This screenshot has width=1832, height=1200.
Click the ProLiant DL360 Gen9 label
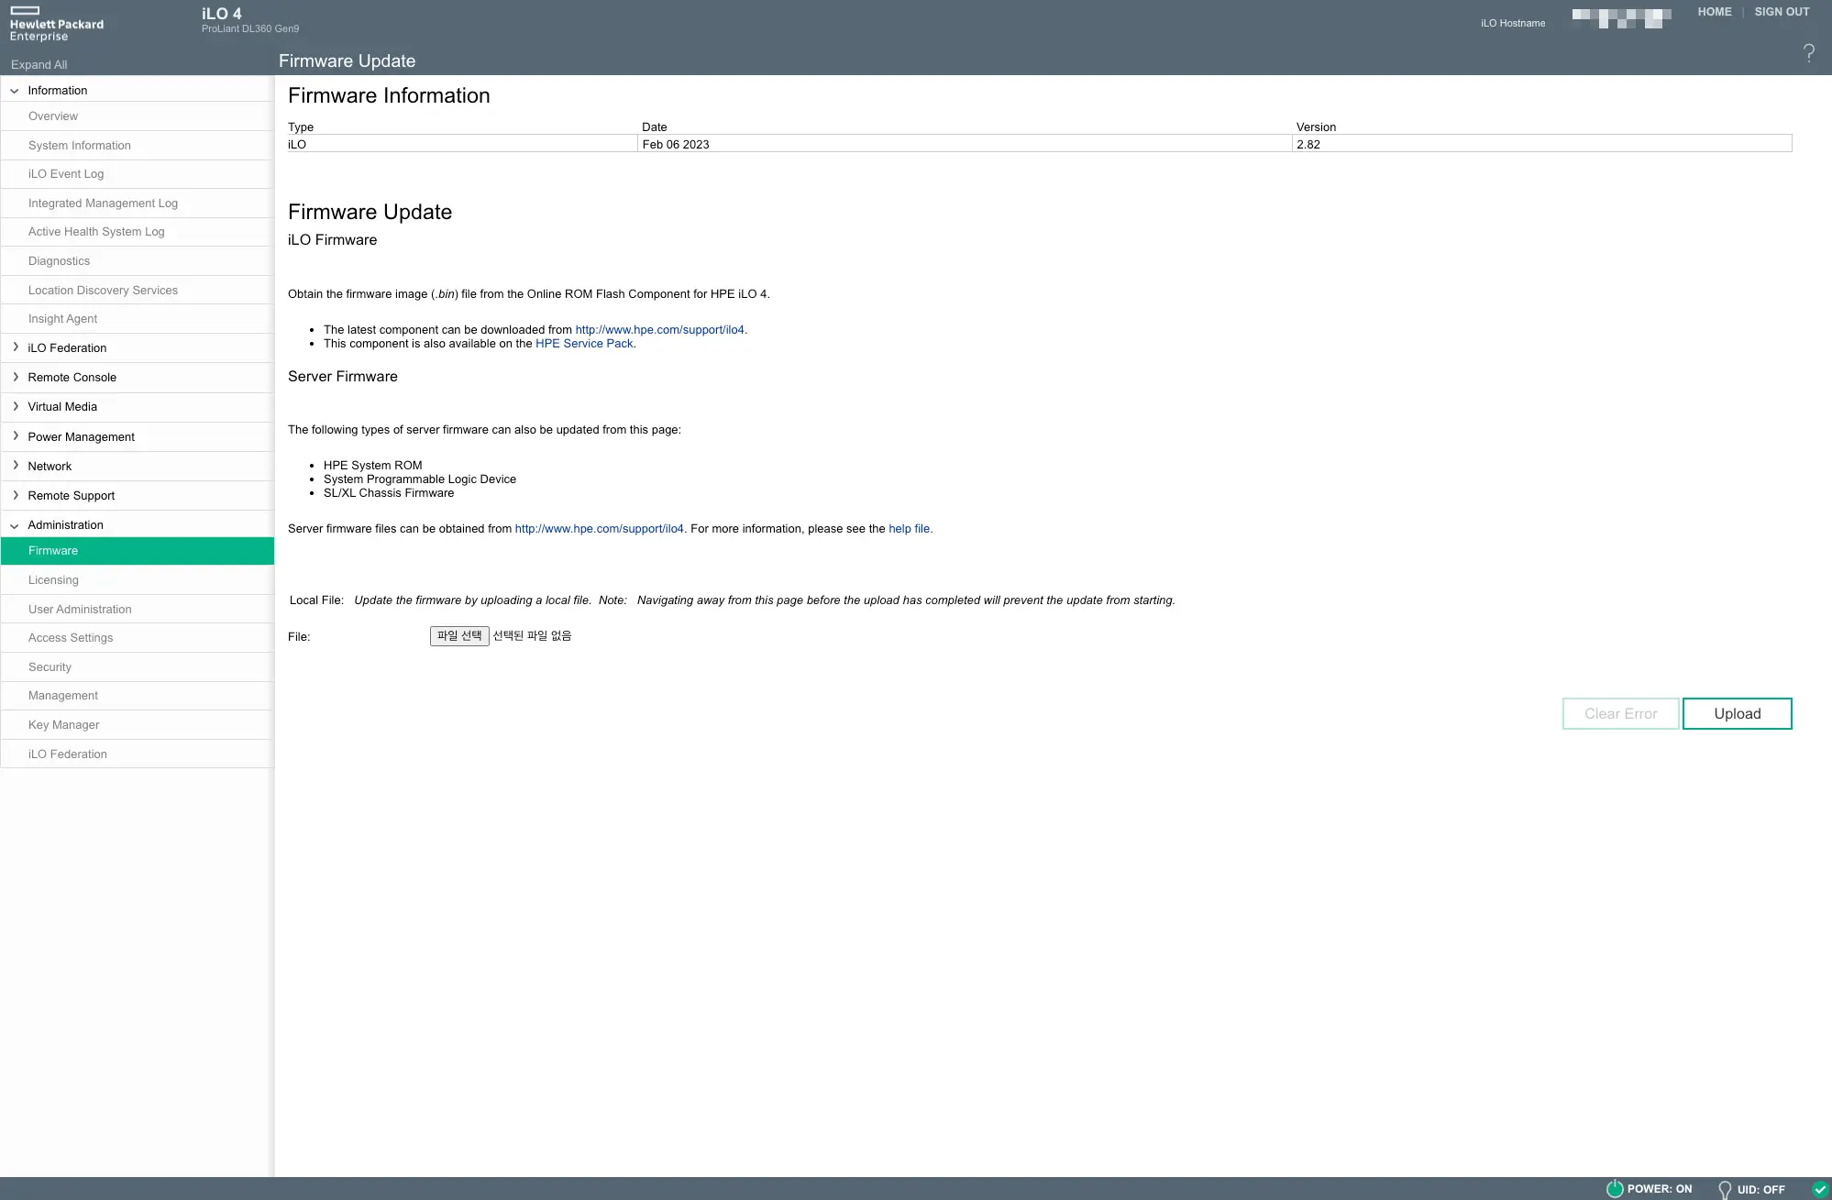tap(250, 29)
